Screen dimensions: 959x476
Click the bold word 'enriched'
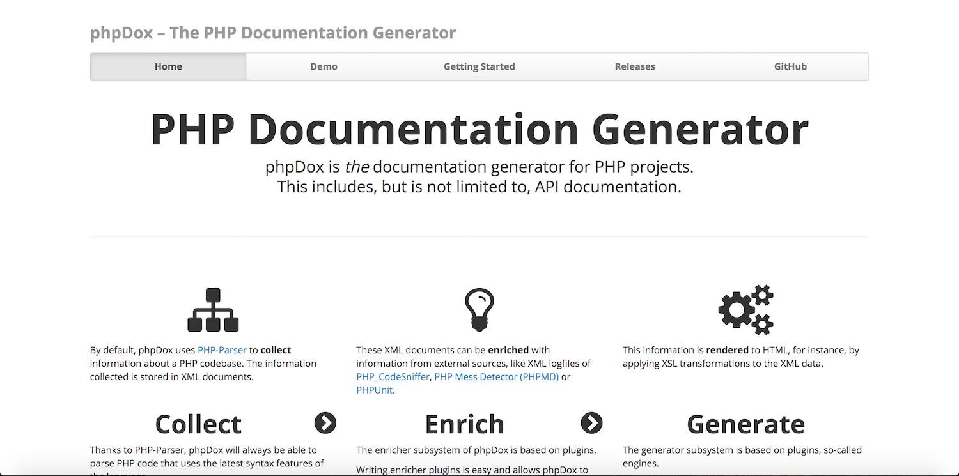coord(508,350)
